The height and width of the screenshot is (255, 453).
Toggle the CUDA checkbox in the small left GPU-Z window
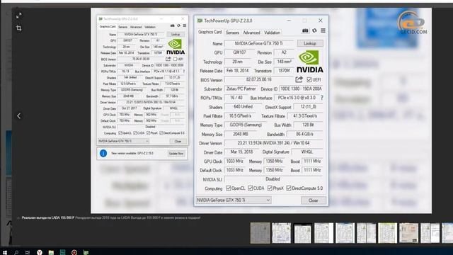(x=135, y=133)
